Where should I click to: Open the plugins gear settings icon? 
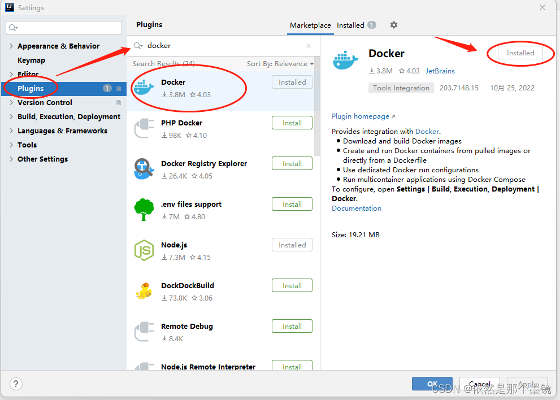tap(393, 25)
